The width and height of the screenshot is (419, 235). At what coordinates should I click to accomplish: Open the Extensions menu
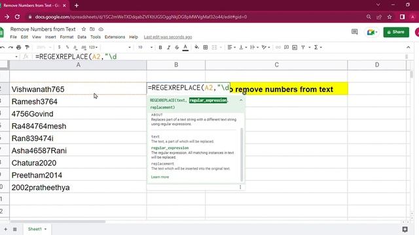pos(115,37)
